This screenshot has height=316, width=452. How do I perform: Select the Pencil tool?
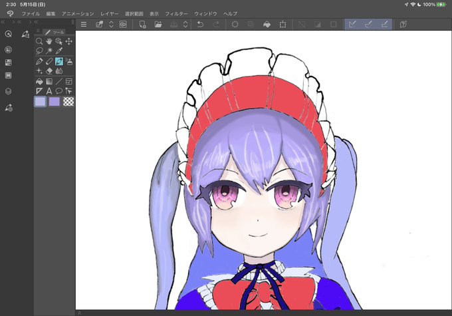coord(49,61)
